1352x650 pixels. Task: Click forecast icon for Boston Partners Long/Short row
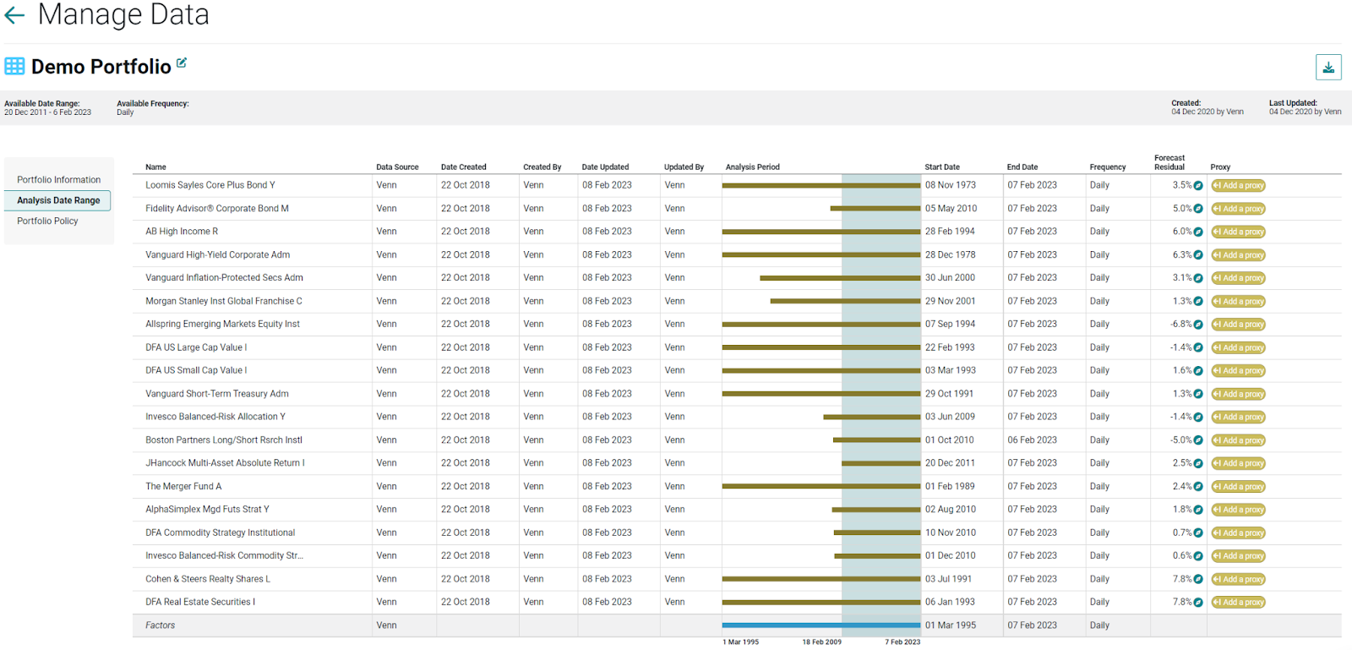1198,440
